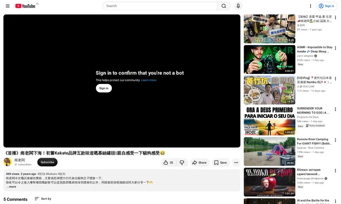The width and height of the screenshot is (341, 204).
Task: Go to YouTube home via logo
Action: (x=25, y=6)
